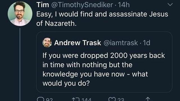The image size is (180, 101).
Task: Open Tim's profile picture
Action: (x=20, y=14)
